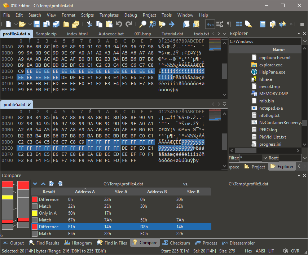
Task: Click the Cut scissors icon
Action: click(x=89, y=24)
